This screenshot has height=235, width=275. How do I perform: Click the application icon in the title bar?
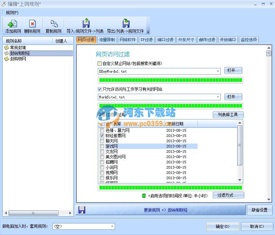pos(3,4)
